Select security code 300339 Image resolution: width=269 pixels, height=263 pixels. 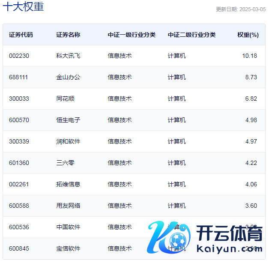tap(19, 141)
